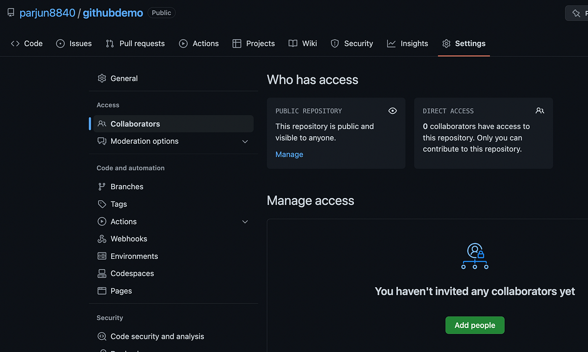
Task: Expand the Actions sidebar section
Action: (245, 222)
